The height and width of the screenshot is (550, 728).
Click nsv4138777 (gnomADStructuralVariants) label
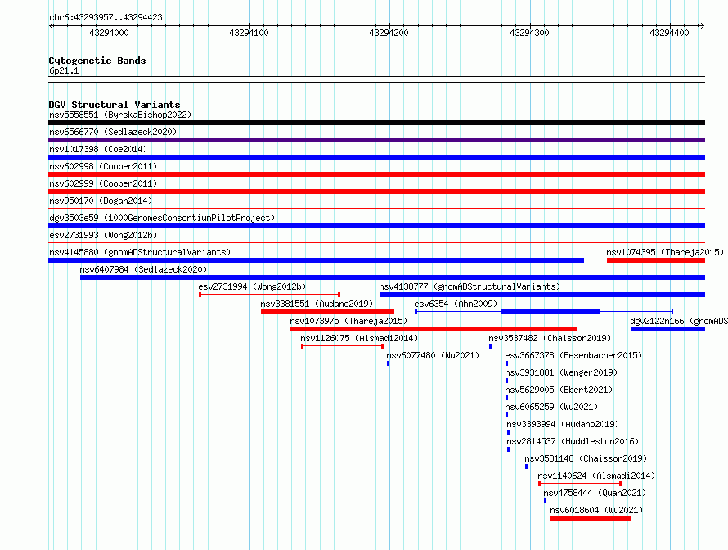[470, 286]
